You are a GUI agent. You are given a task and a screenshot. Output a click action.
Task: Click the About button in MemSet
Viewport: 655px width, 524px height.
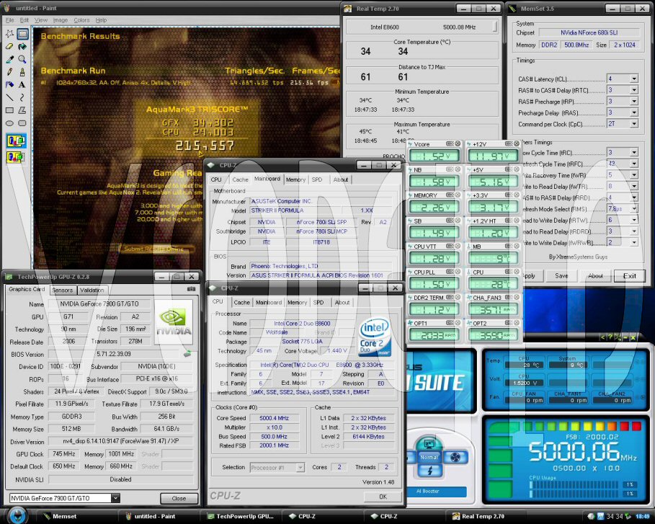(x=595, y=276)
